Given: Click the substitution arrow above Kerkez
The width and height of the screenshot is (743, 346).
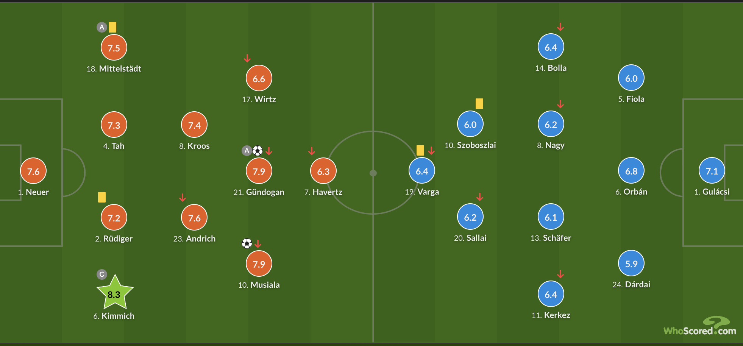Looking at the screenshot, I should click(x=560, y=274).
